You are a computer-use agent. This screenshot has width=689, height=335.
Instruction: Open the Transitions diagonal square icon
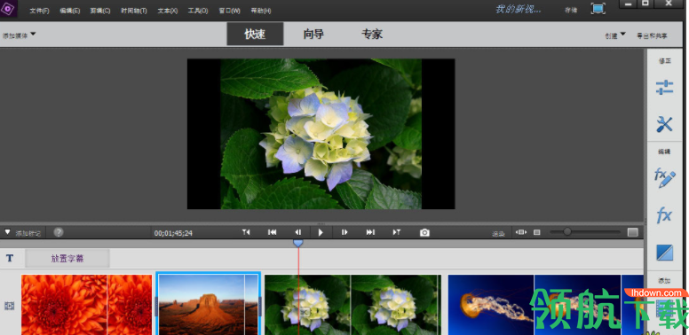664,252
